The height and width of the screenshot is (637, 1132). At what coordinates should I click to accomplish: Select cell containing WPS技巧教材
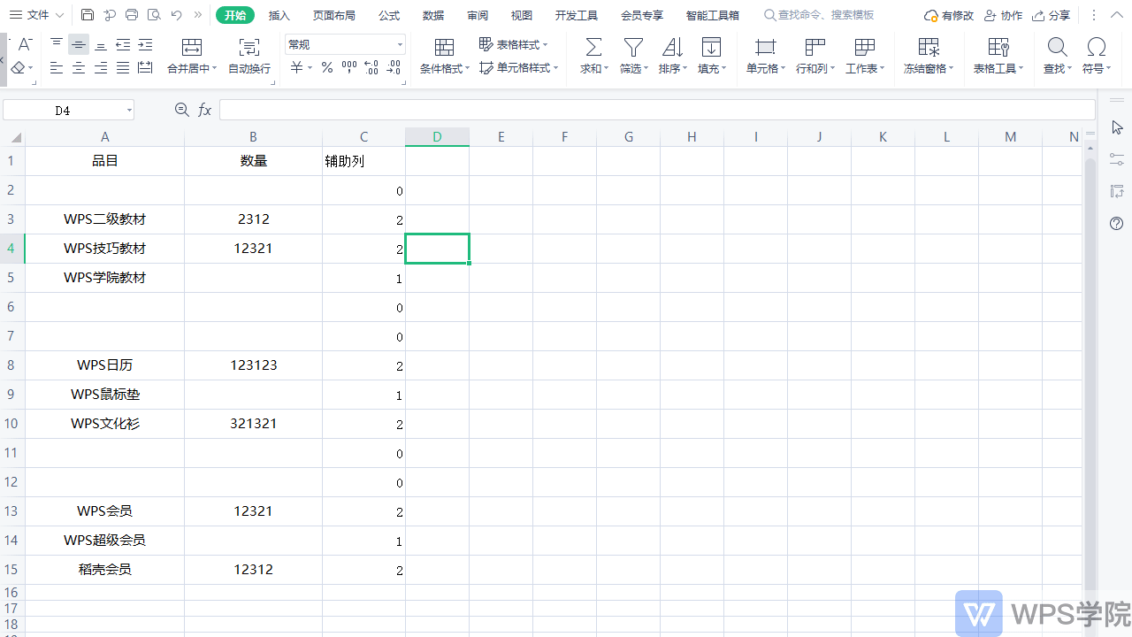105,249
